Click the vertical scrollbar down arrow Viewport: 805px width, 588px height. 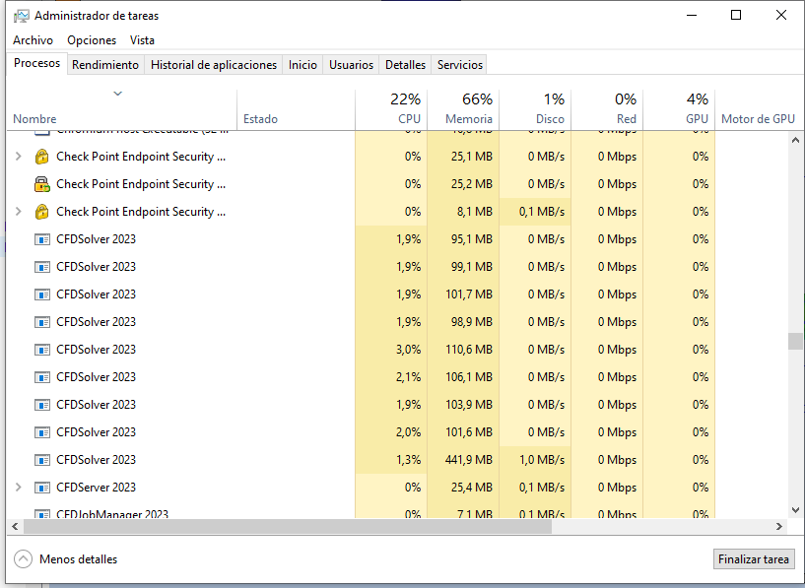click(x=794, y=510)
